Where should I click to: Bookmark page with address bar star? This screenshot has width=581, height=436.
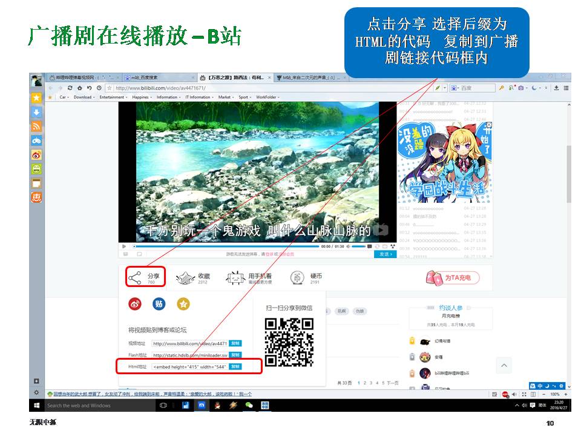[110, 88]
